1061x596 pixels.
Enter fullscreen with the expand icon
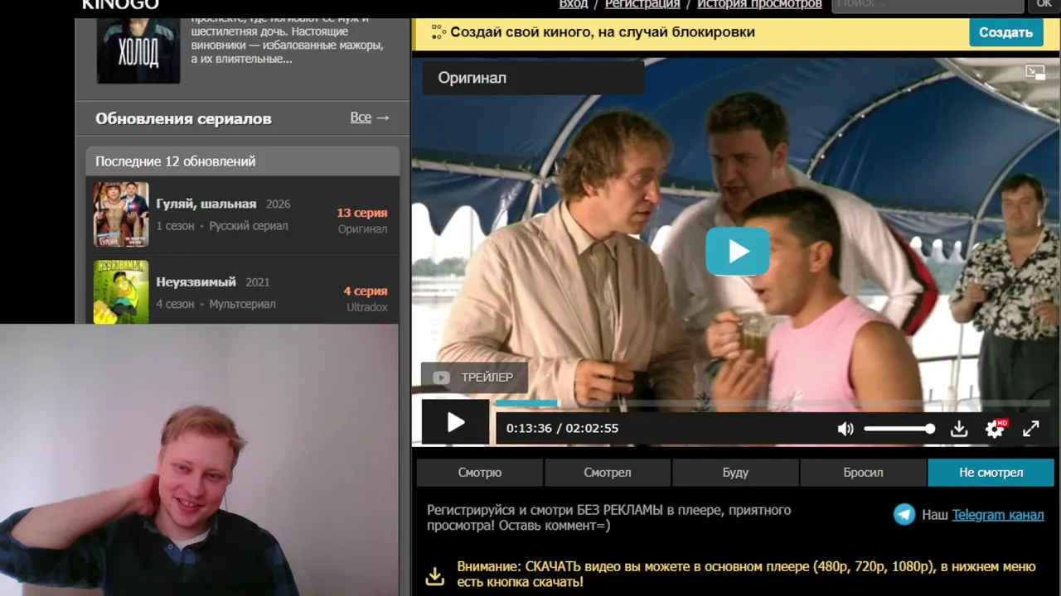pyautogui.click(x=1031, y=429)
